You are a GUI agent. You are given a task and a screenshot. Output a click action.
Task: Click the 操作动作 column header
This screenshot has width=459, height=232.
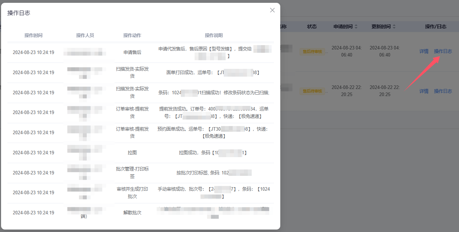(132, 35)
